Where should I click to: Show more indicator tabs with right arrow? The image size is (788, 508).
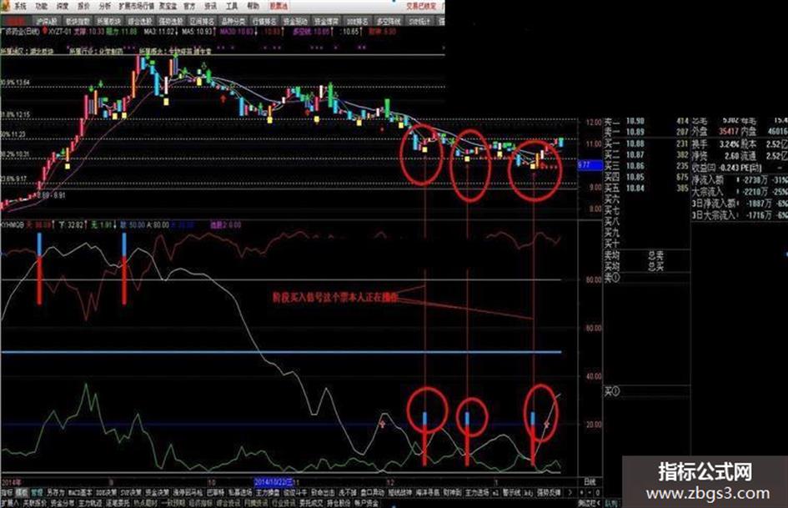point(570,493)
